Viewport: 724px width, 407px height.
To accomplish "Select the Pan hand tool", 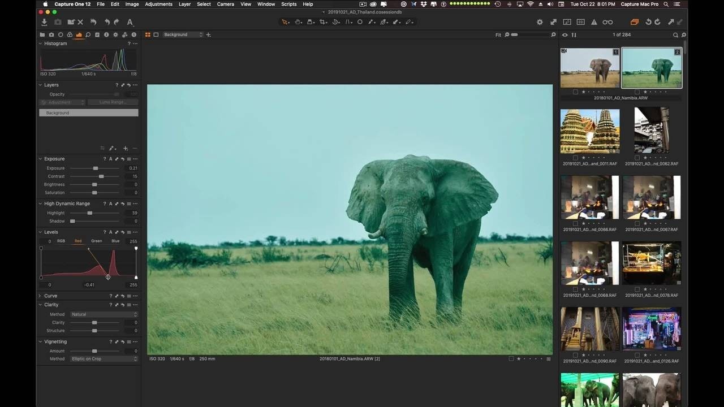I will [298, 22].
